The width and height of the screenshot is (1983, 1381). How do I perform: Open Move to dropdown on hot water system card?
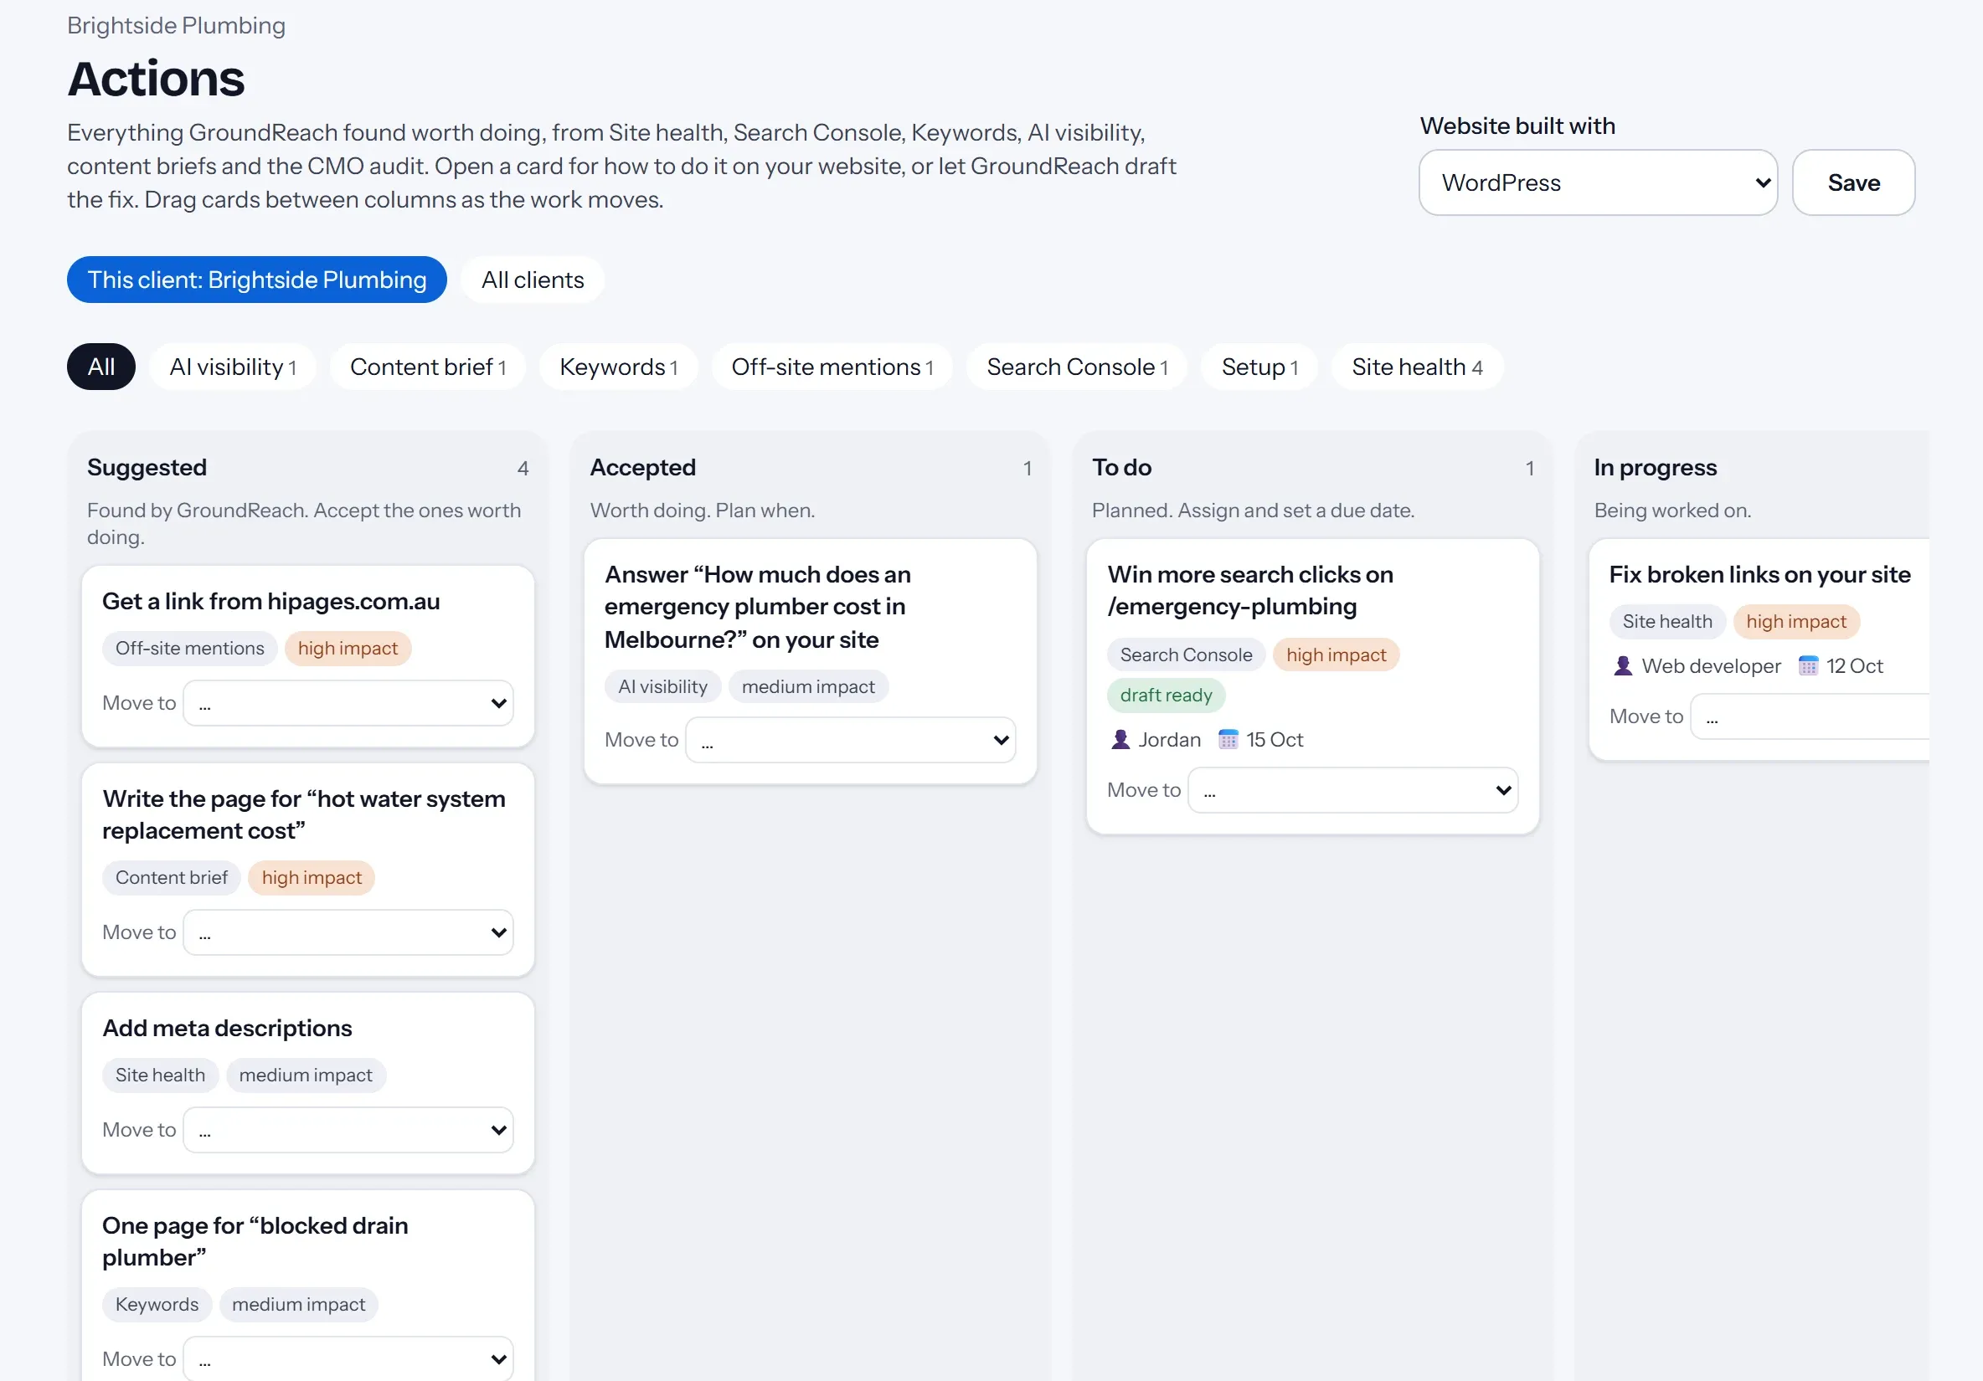(349, 932)
